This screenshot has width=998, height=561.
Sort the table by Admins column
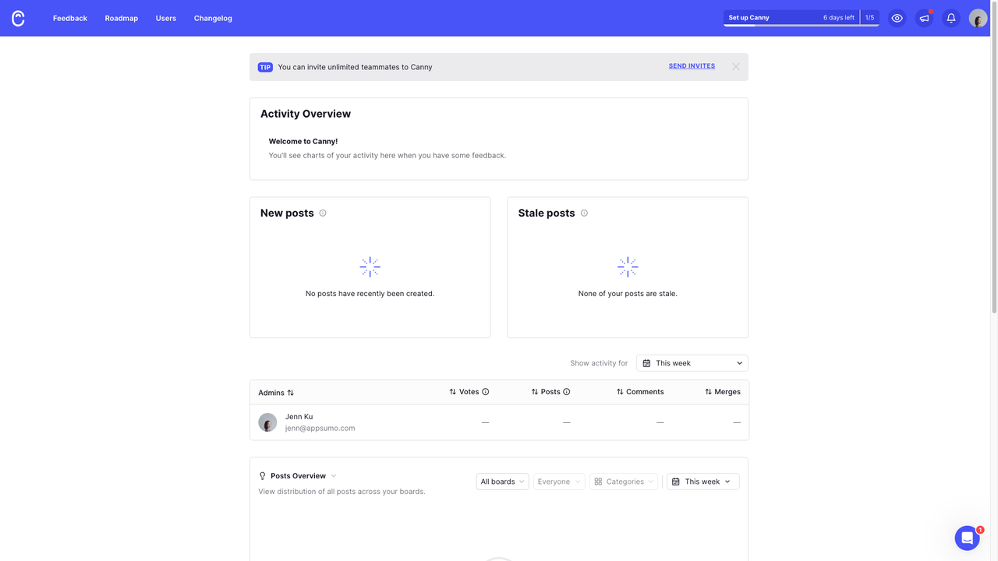pos(276,393)
